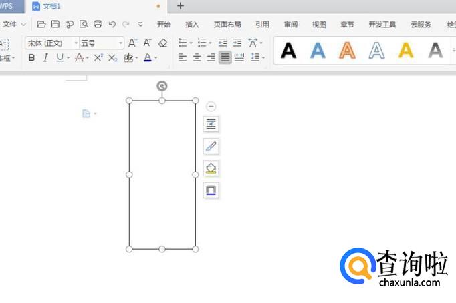
Task: Click the print icon in quick access toolbar
Action: point(98,25)
